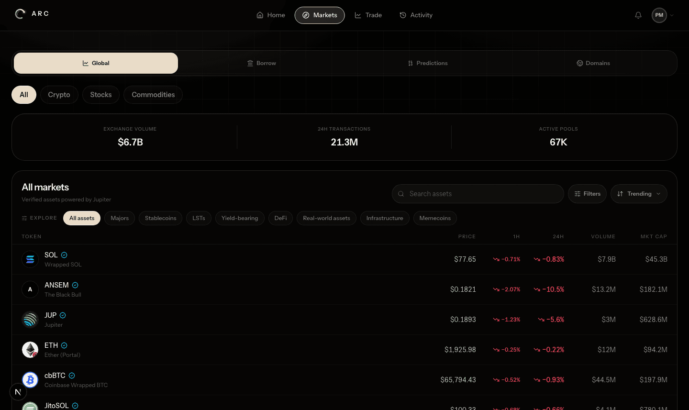
Task: Open the Trade nav item
Action: [x=368, y=15]
